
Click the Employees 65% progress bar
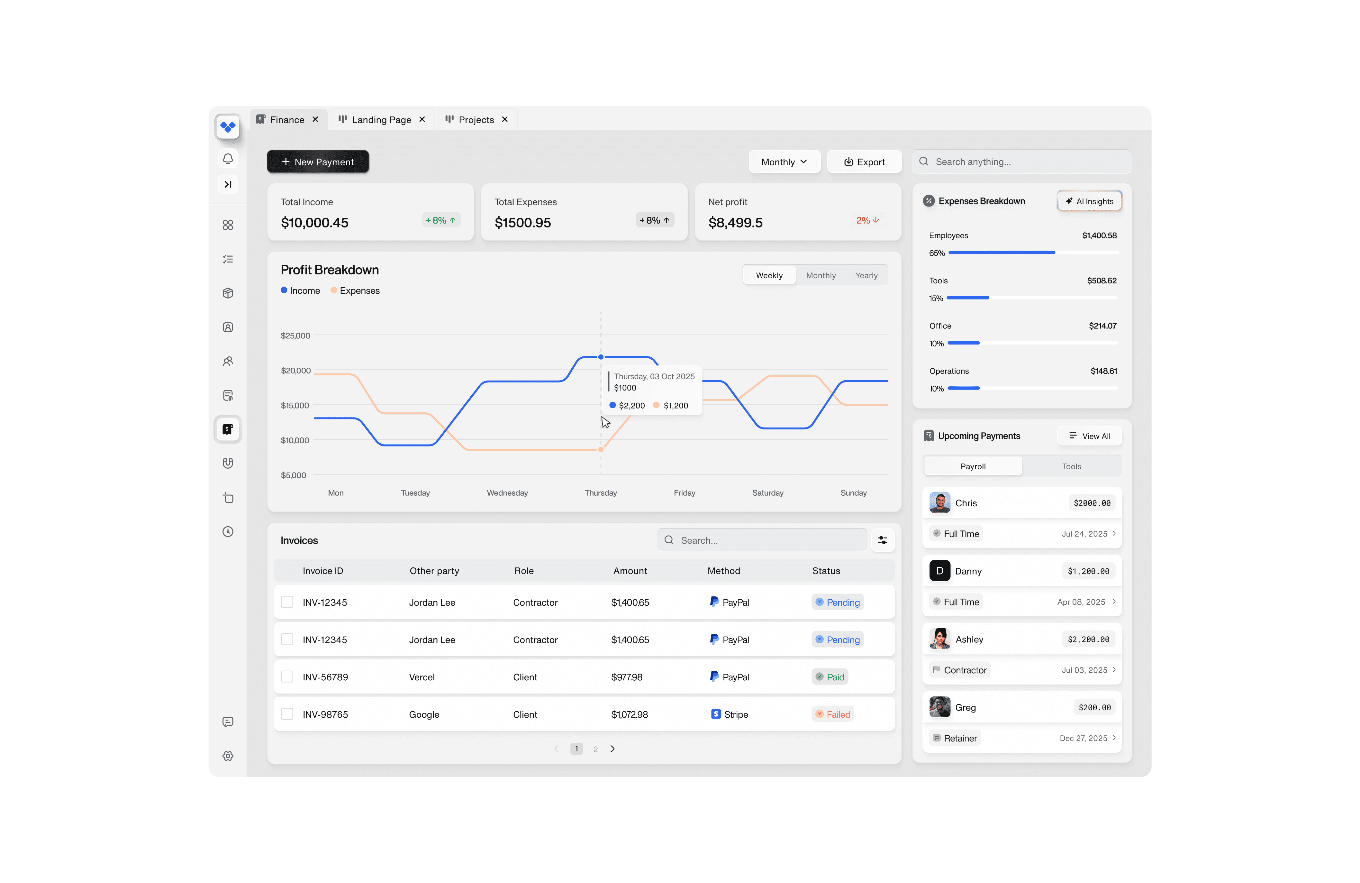[x=1033, y=252]
